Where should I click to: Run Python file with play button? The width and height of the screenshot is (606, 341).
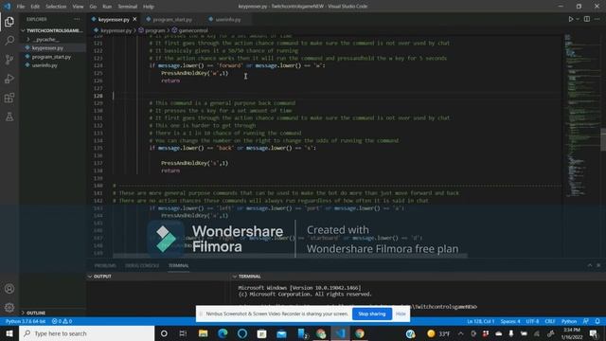(x=570, y=19)
